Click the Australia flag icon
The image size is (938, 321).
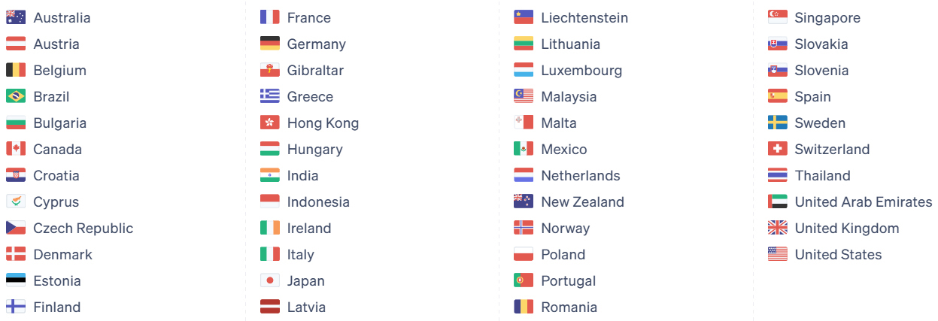16,17
